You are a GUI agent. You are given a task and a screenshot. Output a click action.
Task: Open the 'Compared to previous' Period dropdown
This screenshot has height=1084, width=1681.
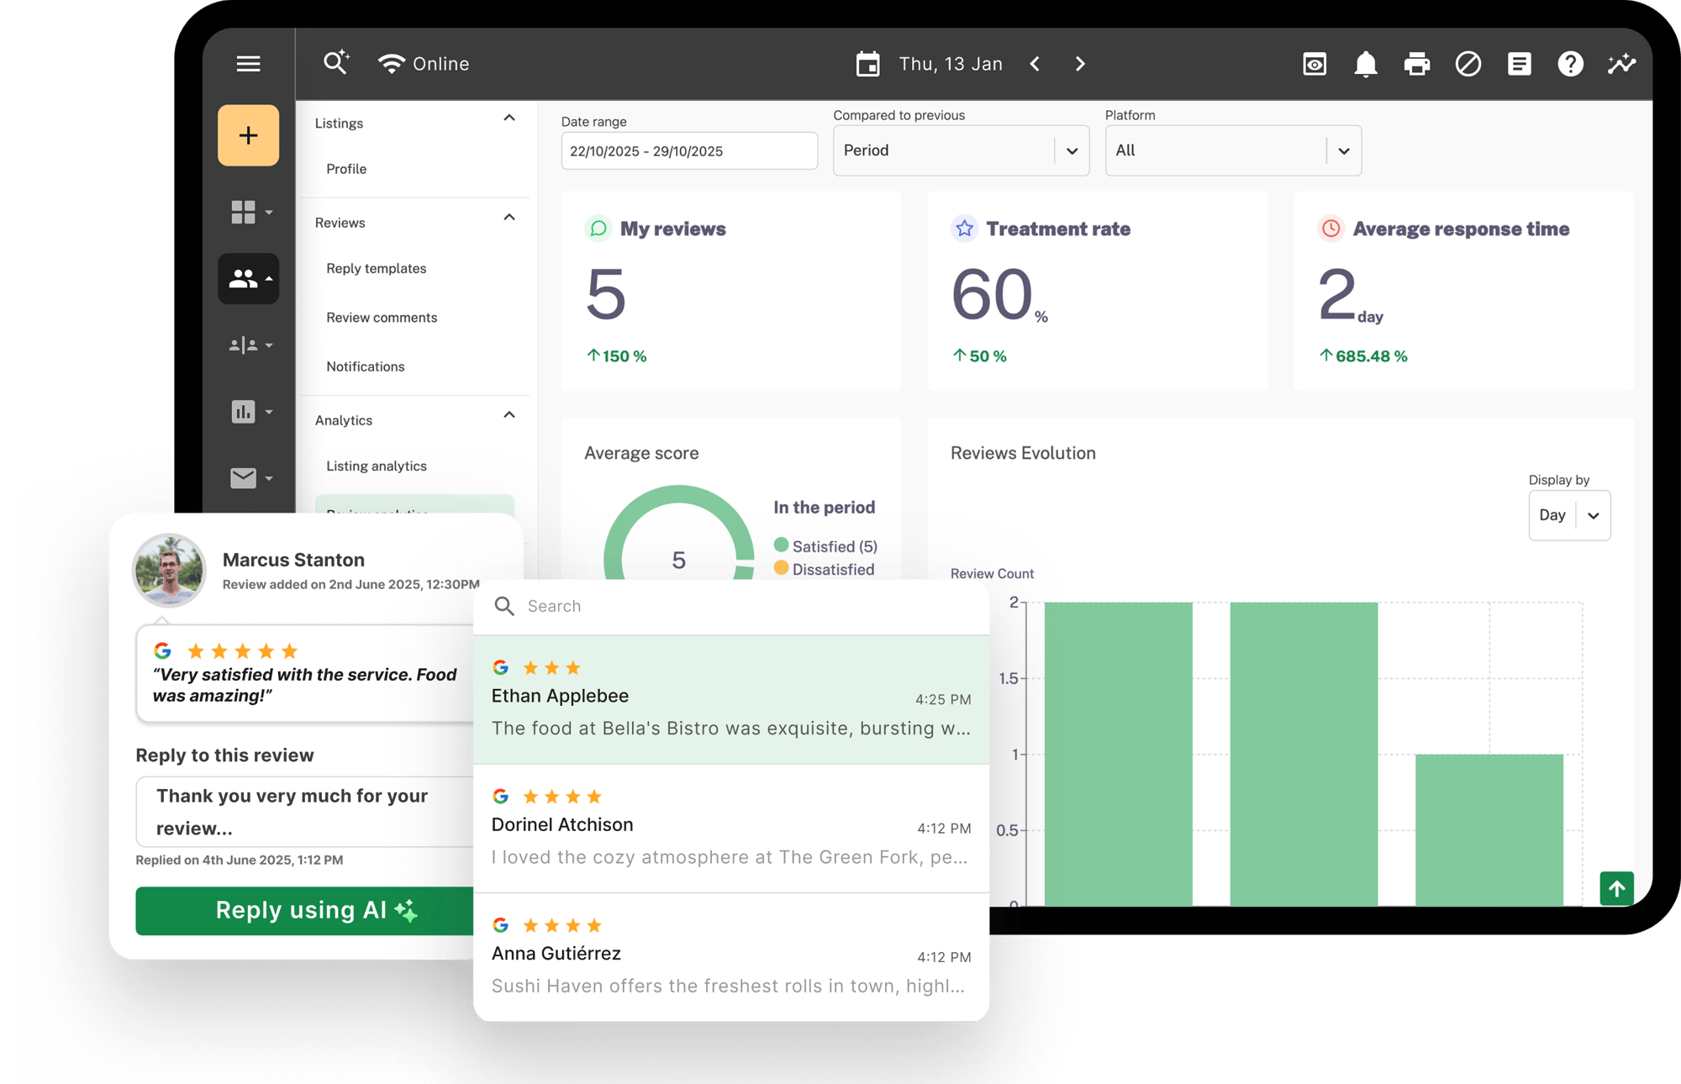pyautogui.click(x=961, y=150)
